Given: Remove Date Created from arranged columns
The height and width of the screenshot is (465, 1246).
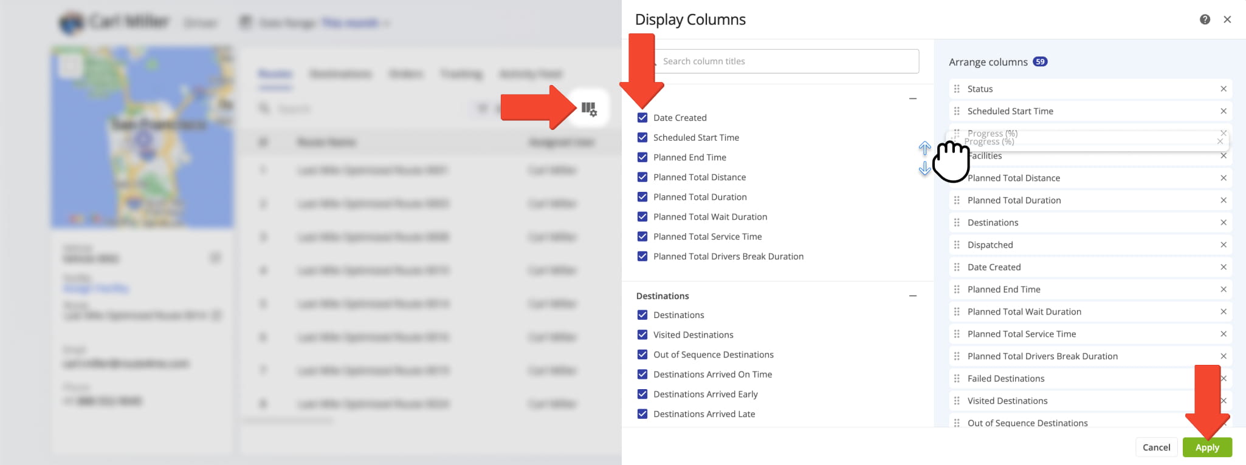Looking at the screenshot, I should [x=1224, y=267].
